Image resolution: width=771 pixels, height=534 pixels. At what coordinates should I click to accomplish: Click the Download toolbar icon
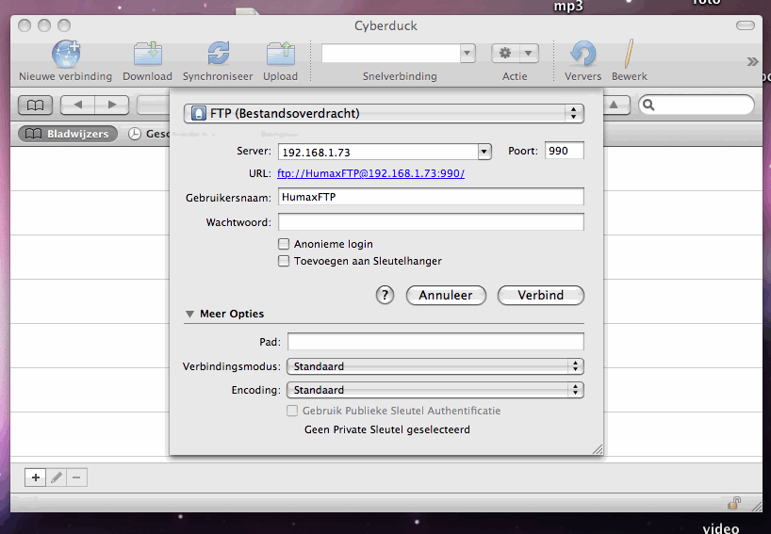[x=148, y=54]
